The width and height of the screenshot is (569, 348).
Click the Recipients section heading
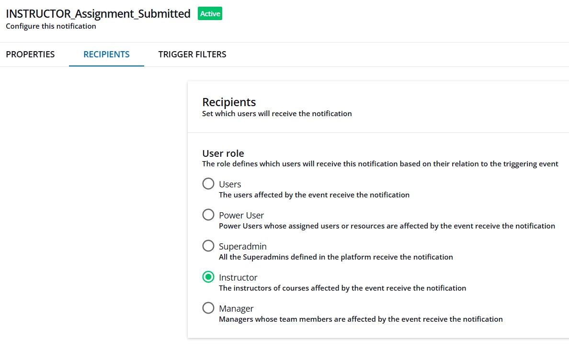[229, 102]
